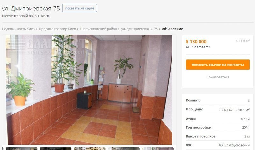Select the first photo thumbnail

tap(21, 149)
